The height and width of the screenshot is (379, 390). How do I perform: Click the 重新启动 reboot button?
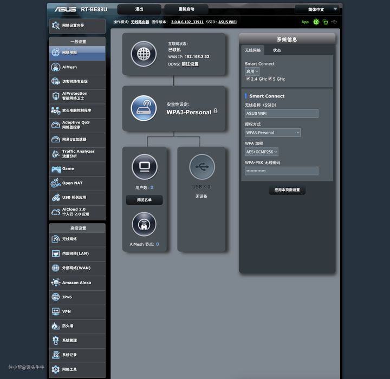pos(193,9)
